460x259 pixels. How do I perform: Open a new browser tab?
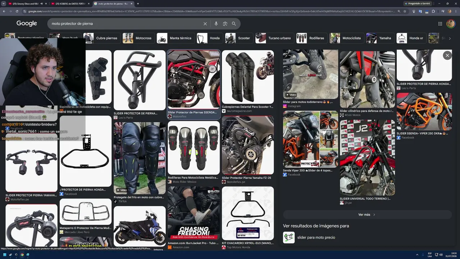pos(138,4)
